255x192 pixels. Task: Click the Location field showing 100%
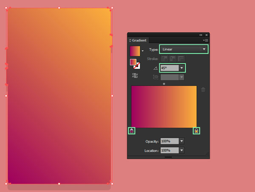click(170, 150)
